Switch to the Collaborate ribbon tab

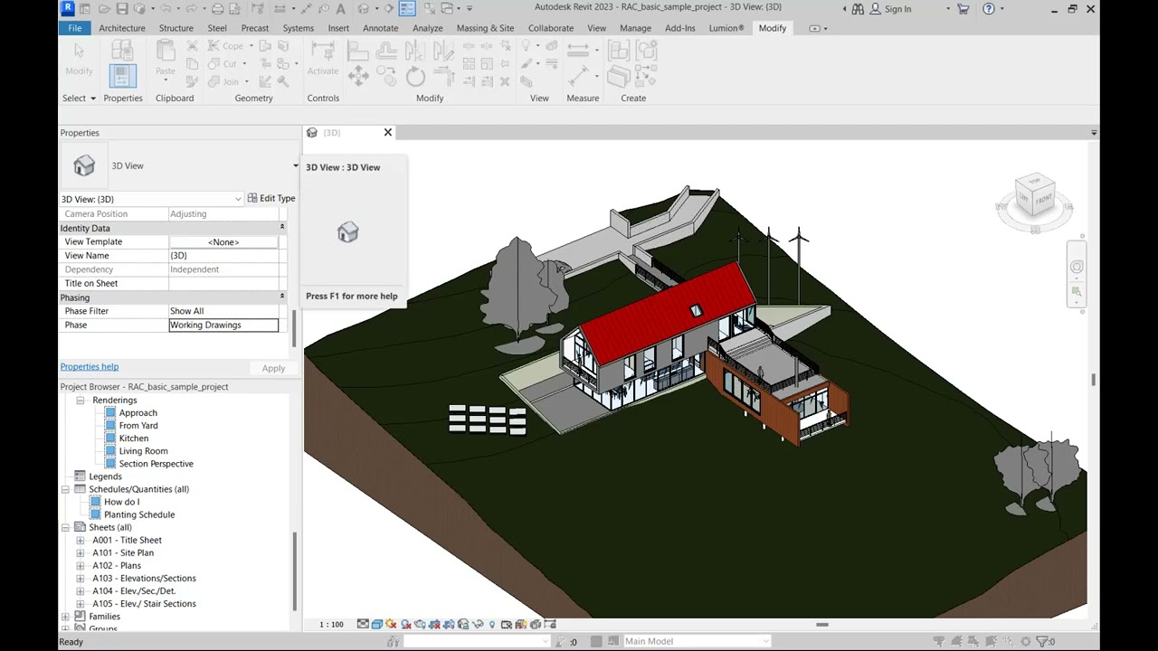tap(551, 28)
